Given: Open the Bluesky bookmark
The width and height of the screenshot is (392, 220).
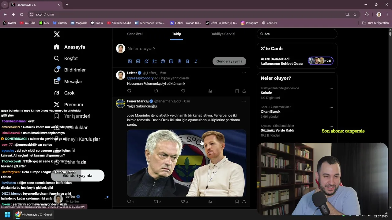Looking at the screenshot, I should pyautogui.click(x=60, y=23).
